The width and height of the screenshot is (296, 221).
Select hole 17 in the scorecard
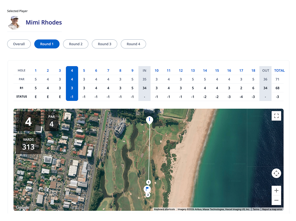click(241, 71)
